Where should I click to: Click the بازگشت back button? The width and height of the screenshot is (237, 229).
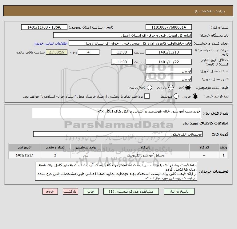point(70,191)
